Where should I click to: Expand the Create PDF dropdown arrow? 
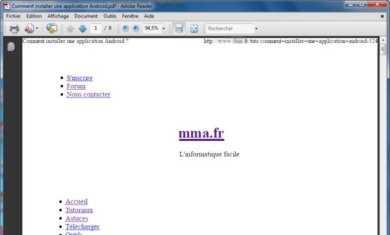coord(37,29)
